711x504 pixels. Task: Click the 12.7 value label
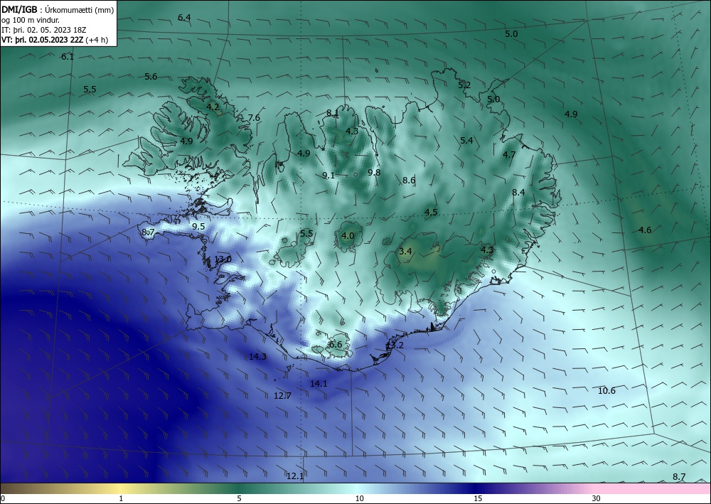coord(282,396)
